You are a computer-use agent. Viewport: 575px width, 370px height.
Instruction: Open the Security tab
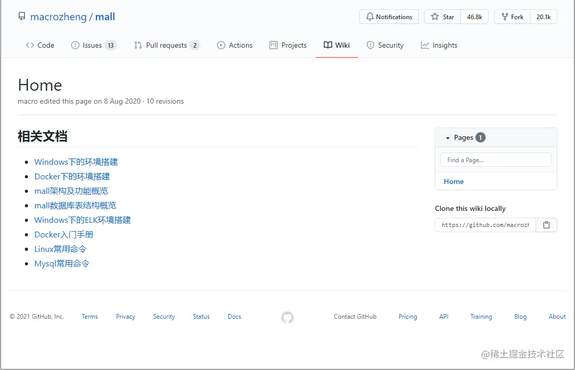[385, 45]
